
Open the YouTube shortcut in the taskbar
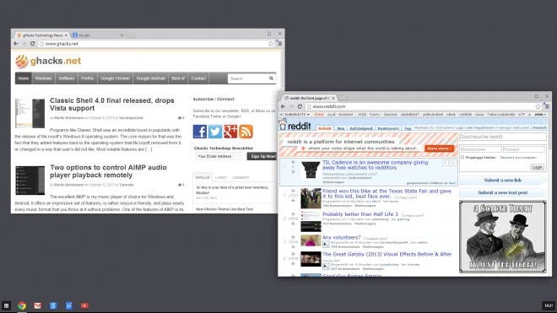coord(84,305)
